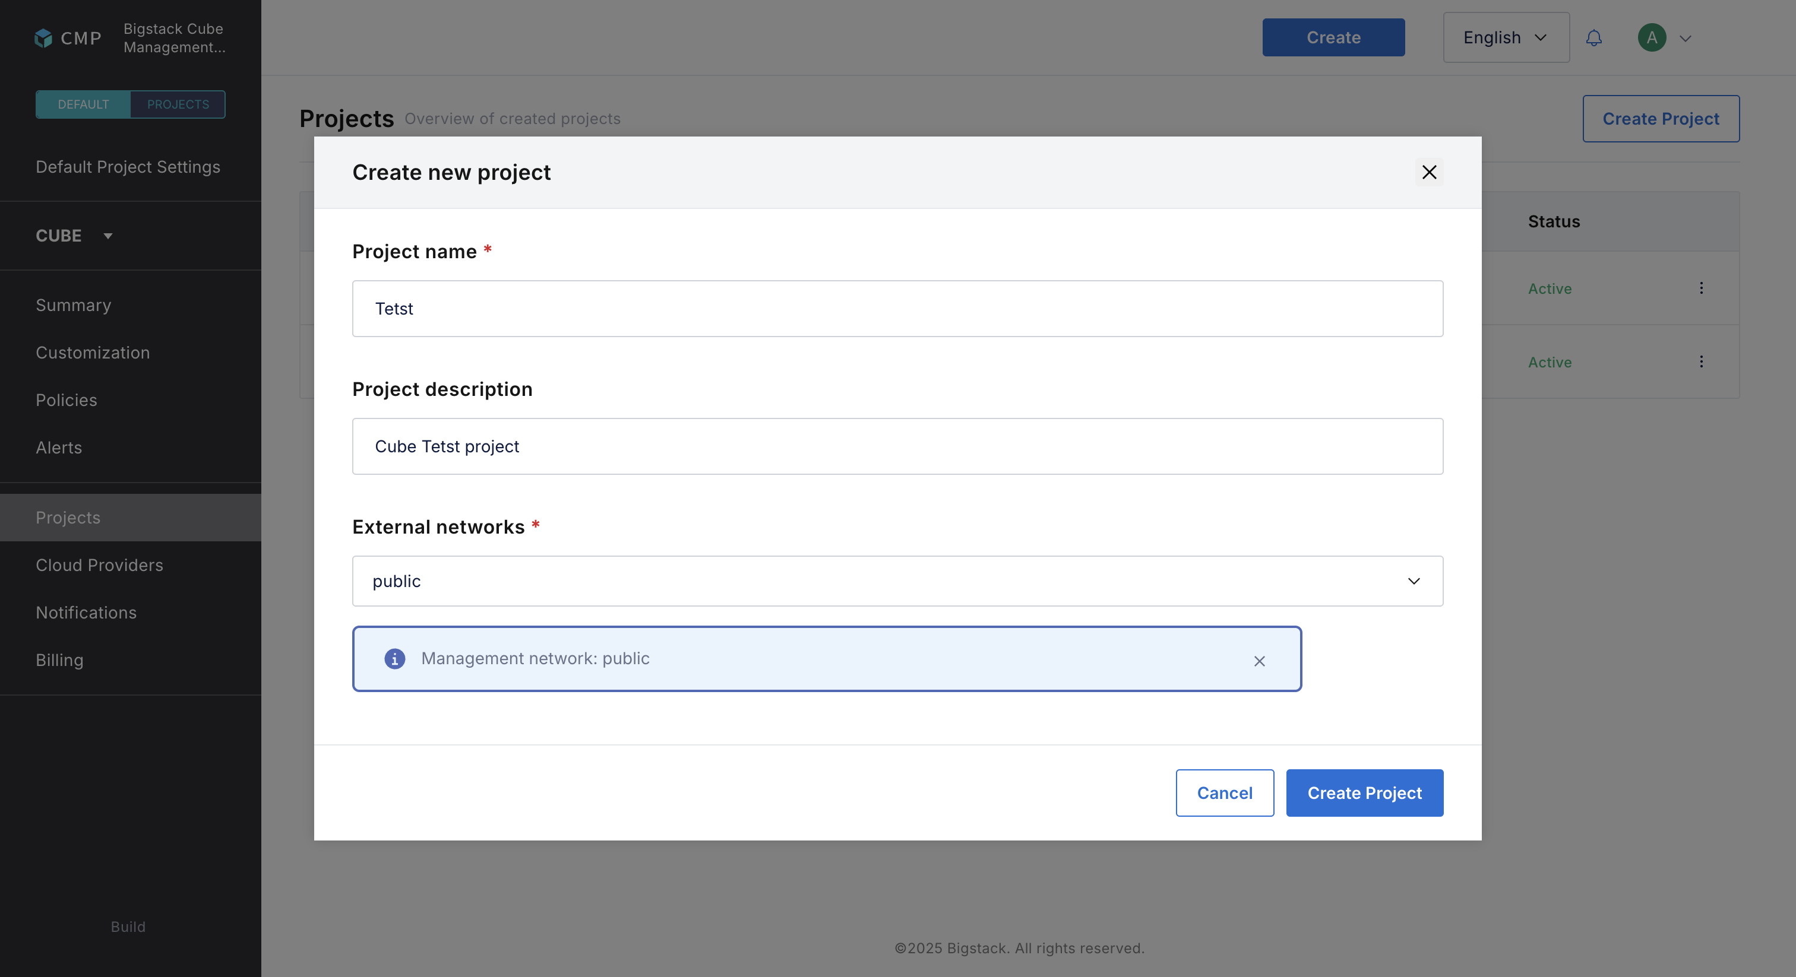This screenshot has width=1796, height=977.
Task: Open the notifications bell
Action: [1594, 37]
